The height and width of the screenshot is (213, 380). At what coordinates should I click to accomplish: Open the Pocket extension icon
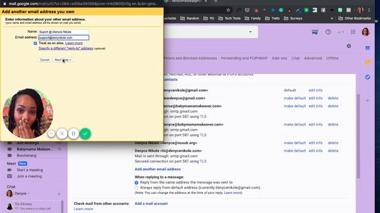point(247,10)
